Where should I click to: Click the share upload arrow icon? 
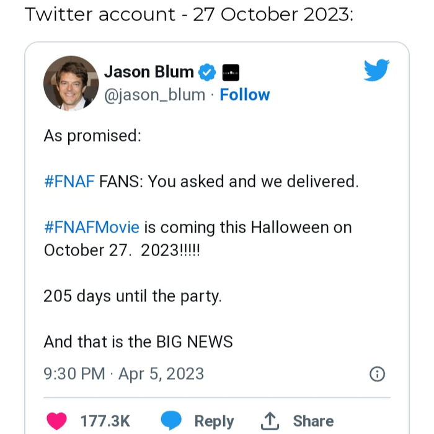click(270, 421)
